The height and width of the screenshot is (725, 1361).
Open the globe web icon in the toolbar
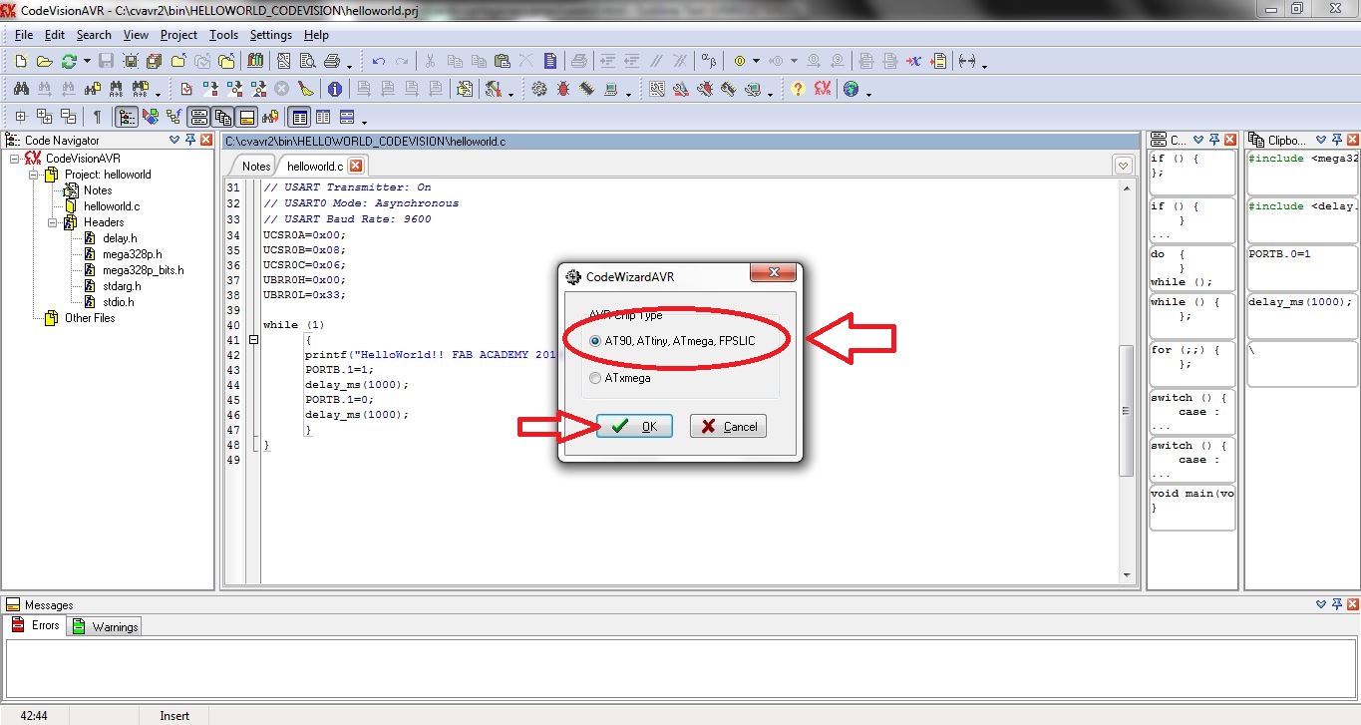pyautogui.click(x=851, y=89)
